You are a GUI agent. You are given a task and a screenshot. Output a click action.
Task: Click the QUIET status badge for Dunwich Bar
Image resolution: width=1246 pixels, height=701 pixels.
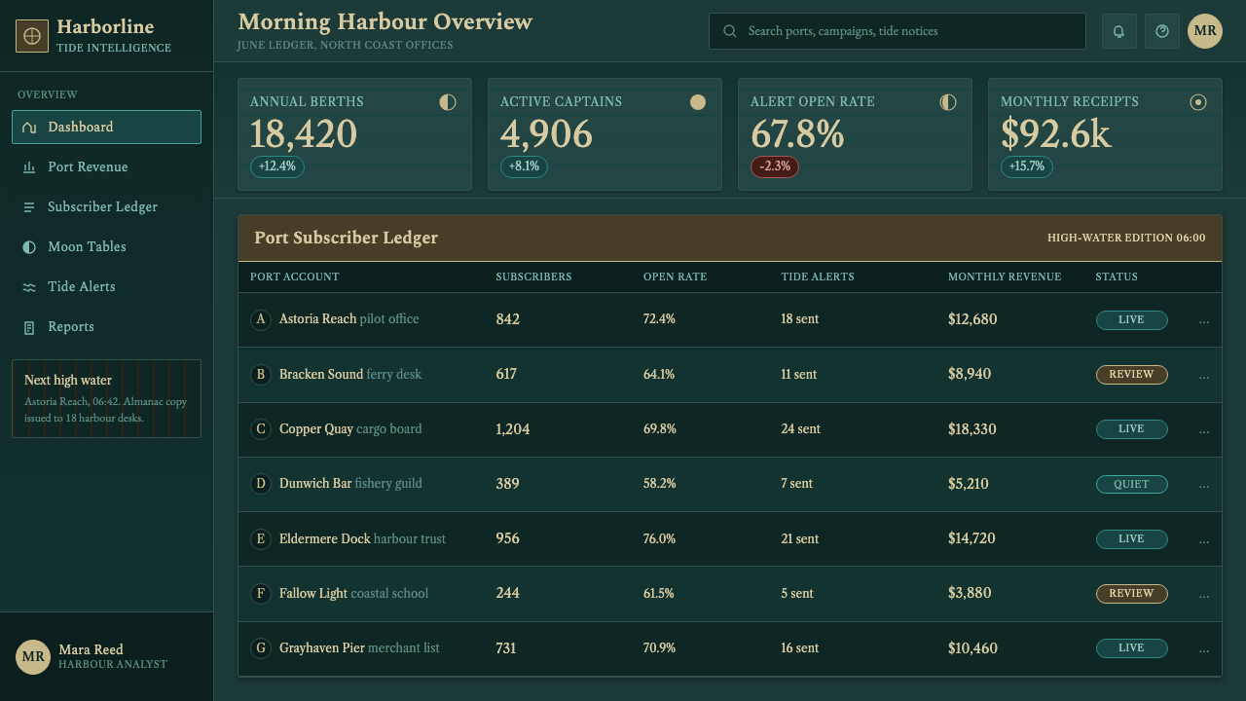click(x=1131, y=484)
